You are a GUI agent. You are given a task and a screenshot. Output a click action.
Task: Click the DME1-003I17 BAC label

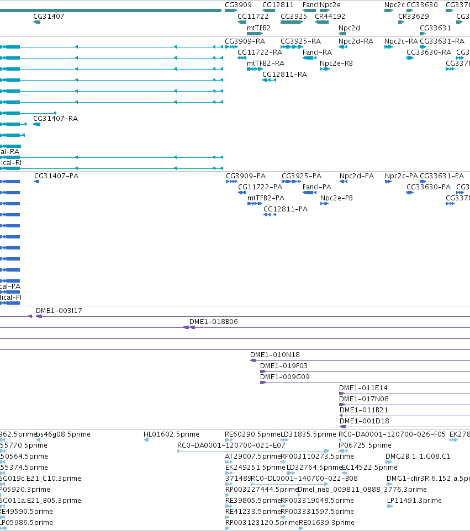[59, 311]
